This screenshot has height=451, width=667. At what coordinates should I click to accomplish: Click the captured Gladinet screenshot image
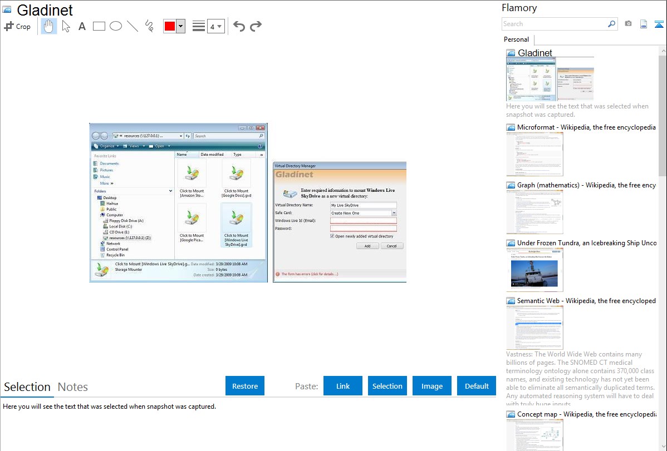248,203
